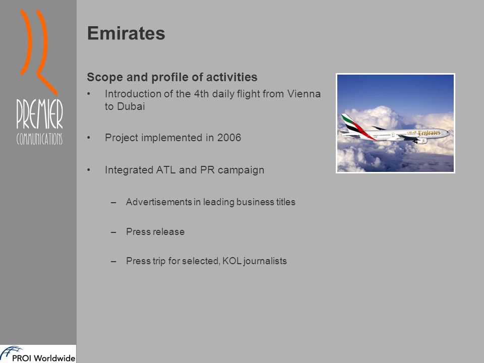Viewport: 484px width, 363px height.
Task: Click the 'Project implemented in 2006' bullet
Action: click(x=173, y=138)
